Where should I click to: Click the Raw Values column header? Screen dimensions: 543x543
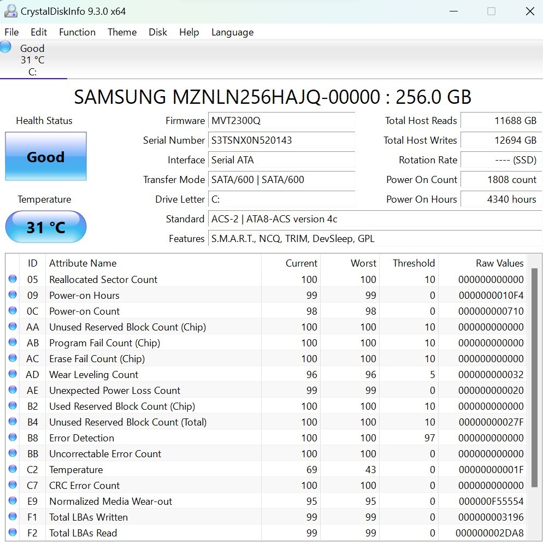click(x=499, y=263)
